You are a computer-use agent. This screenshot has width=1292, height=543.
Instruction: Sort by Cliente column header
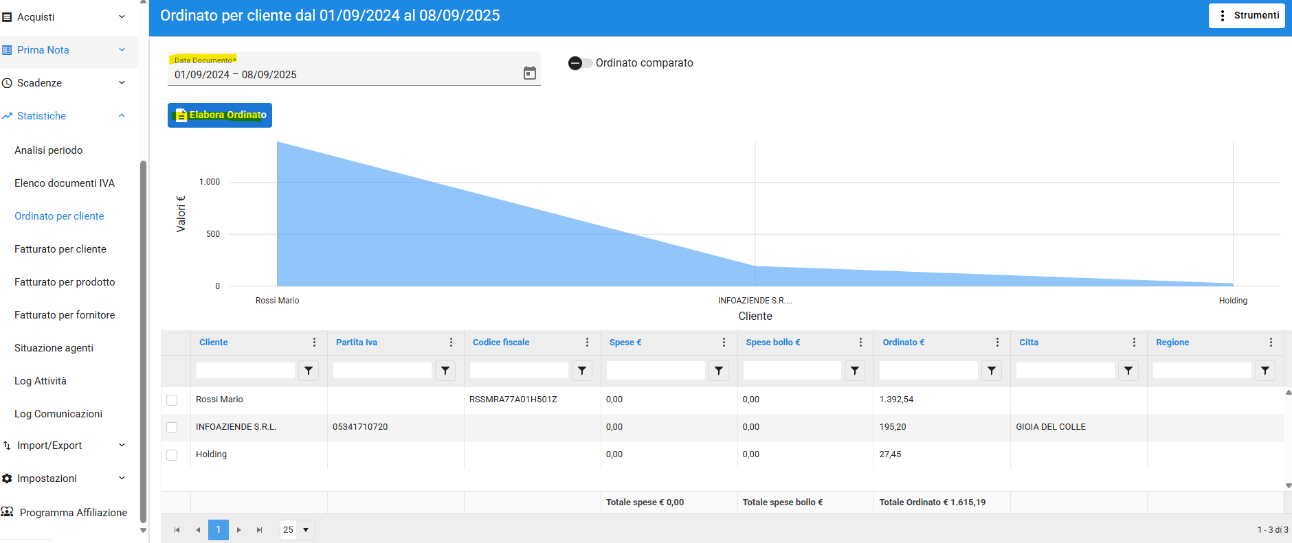click(213, 343)
